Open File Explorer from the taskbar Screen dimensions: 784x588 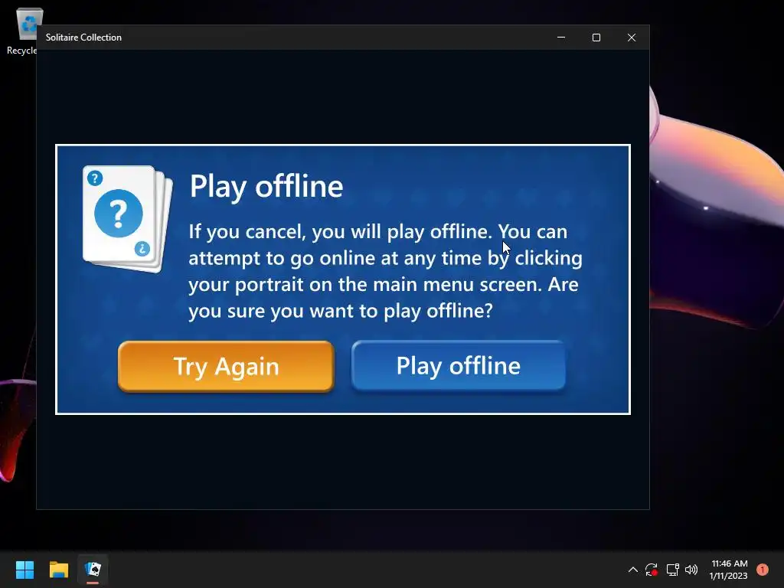pyautogui.click(x=58, y=570)
